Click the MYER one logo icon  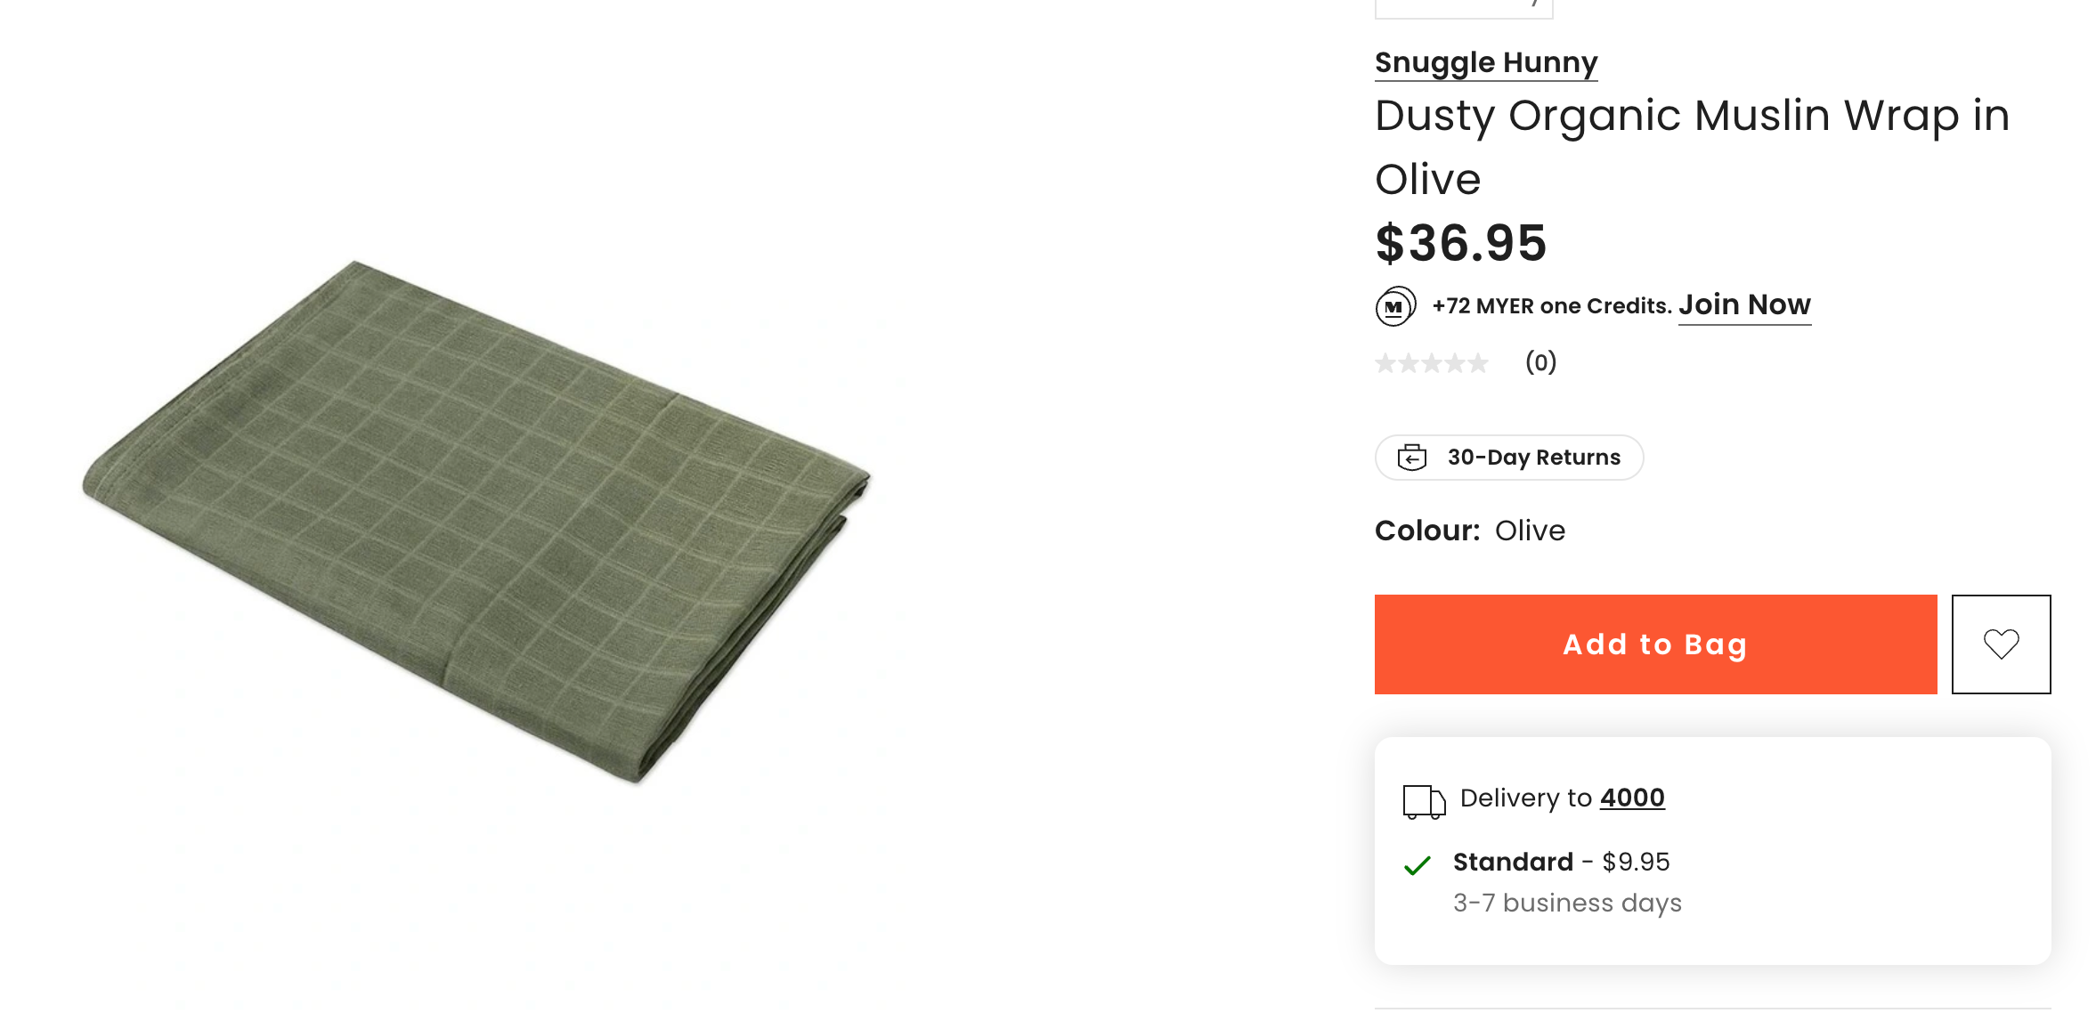1395,306
